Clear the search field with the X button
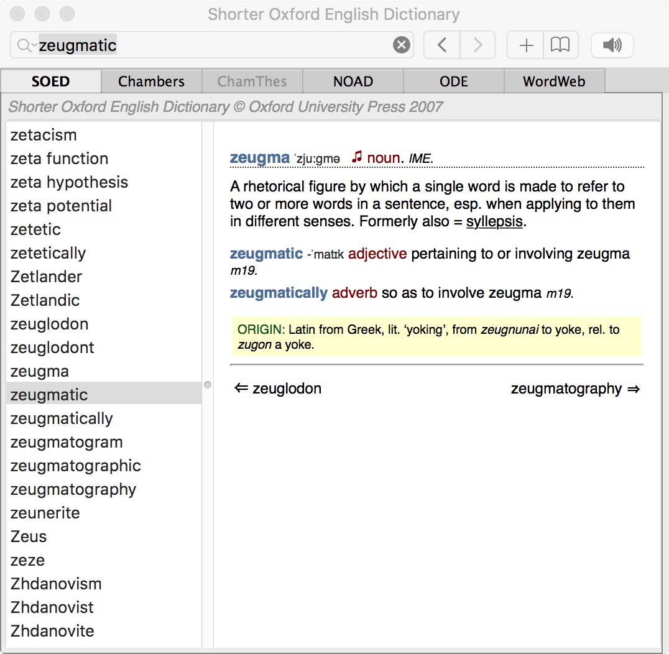 point(401,45)
